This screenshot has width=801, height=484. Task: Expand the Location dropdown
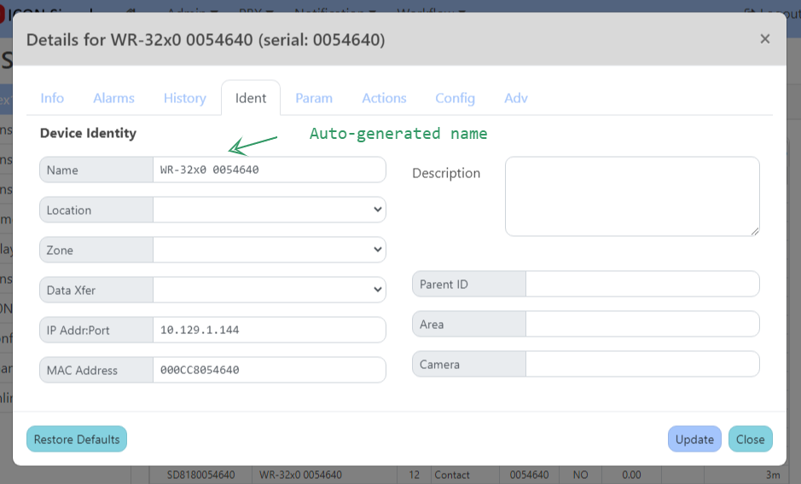click(269, 210)
